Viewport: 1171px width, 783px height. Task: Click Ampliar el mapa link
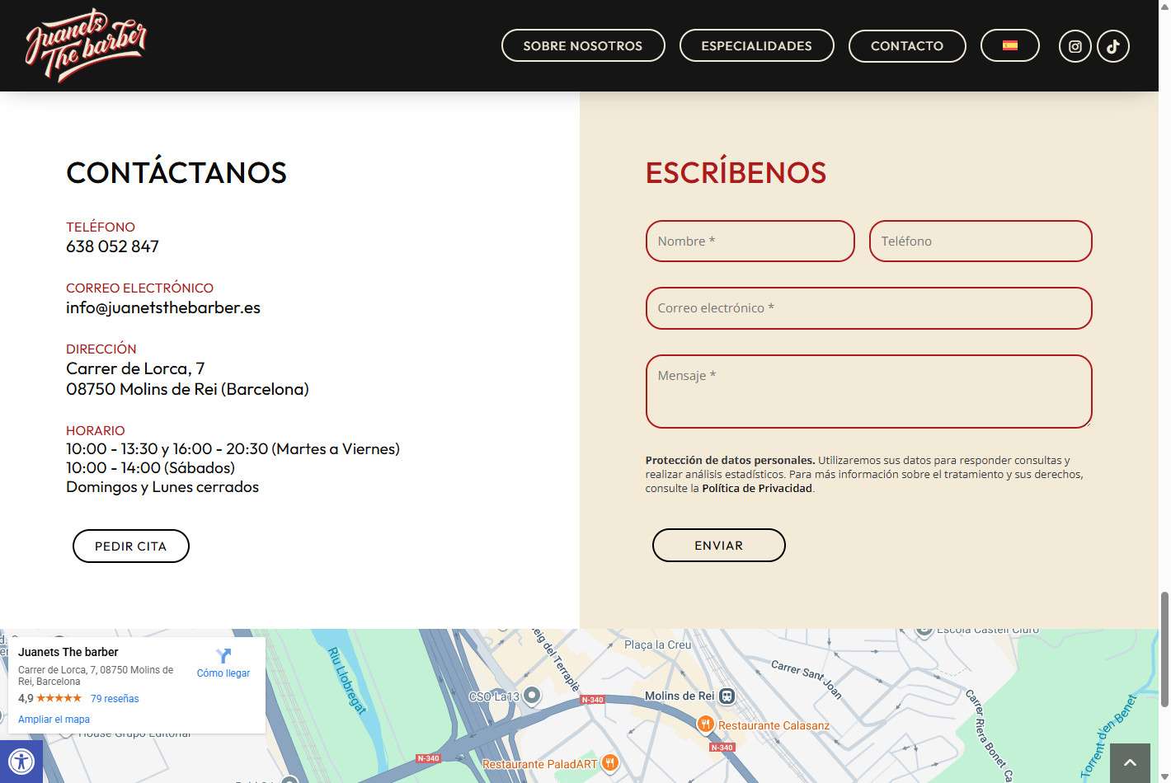point(54,719)
